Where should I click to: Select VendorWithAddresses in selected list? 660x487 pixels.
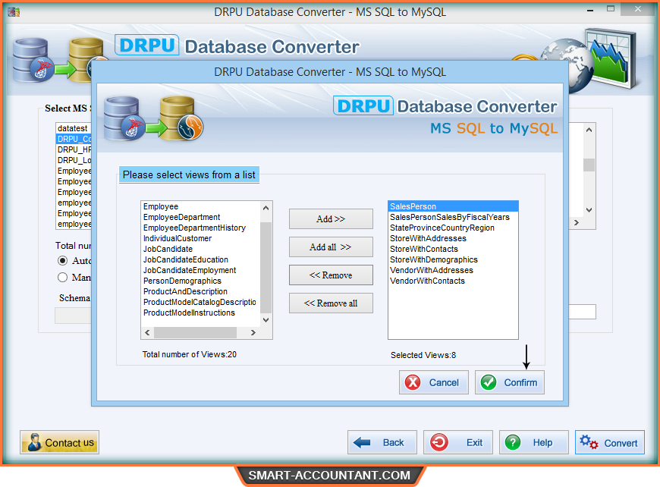click(453, 270)
